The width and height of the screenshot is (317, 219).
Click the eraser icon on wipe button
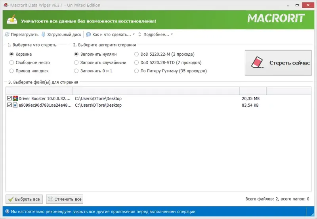point(258,62)
